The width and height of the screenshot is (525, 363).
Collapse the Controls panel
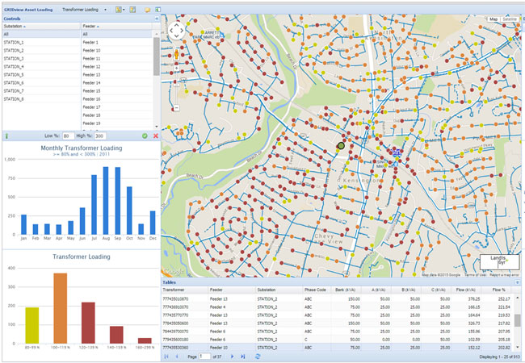click(157, 19)
